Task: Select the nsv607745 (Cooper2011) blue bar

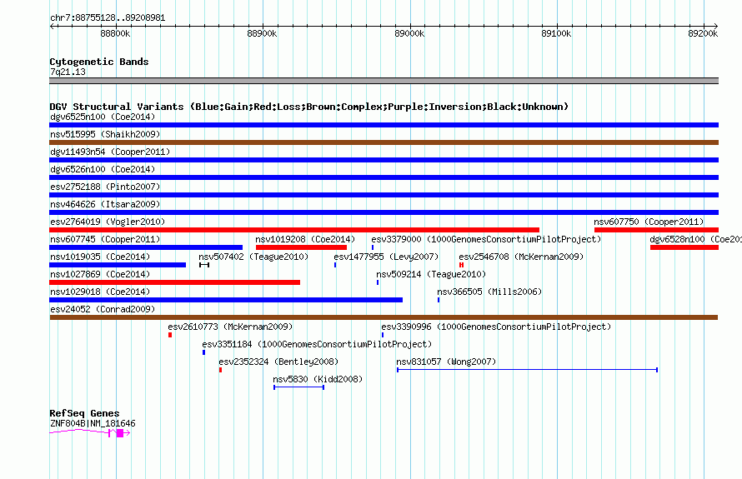Action: coord(146,247)
